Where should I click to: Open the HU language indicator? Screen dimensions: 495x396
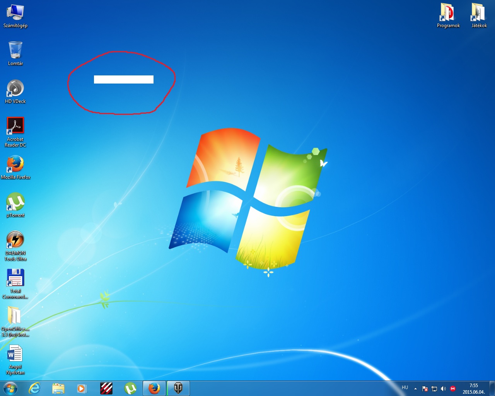[x=405, y=387]
